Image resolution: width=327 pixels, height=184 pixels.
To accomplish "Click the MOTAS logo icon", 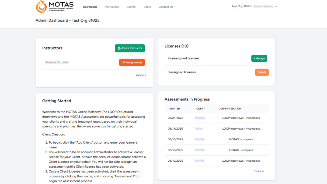I will click(41, 6).
